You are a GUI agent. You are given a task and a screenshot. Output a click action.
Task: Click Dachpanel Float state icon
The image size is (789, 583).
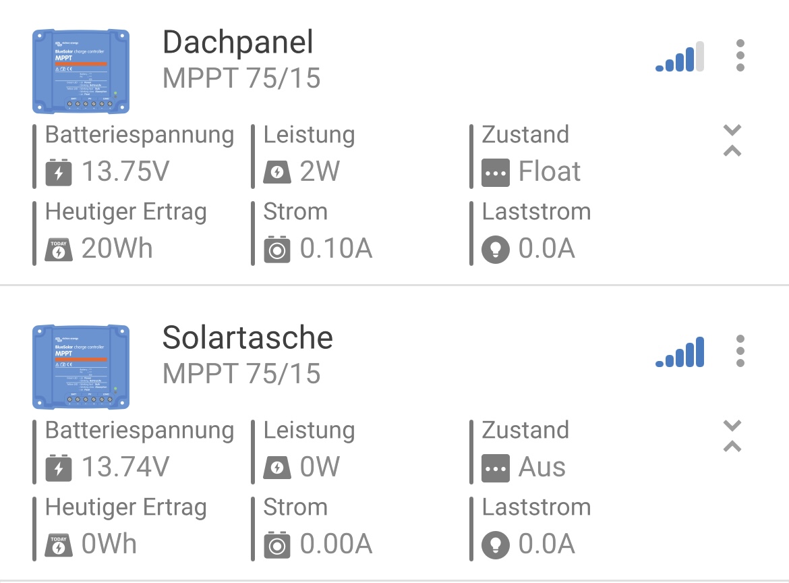pyautogui.click(x=495, y=173)
